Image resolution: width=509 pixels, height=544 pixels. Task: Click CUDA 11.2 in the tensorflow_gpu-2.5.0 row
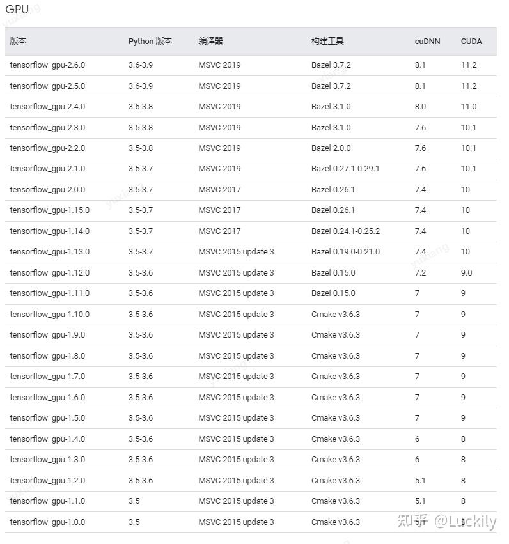coord(469,86)
